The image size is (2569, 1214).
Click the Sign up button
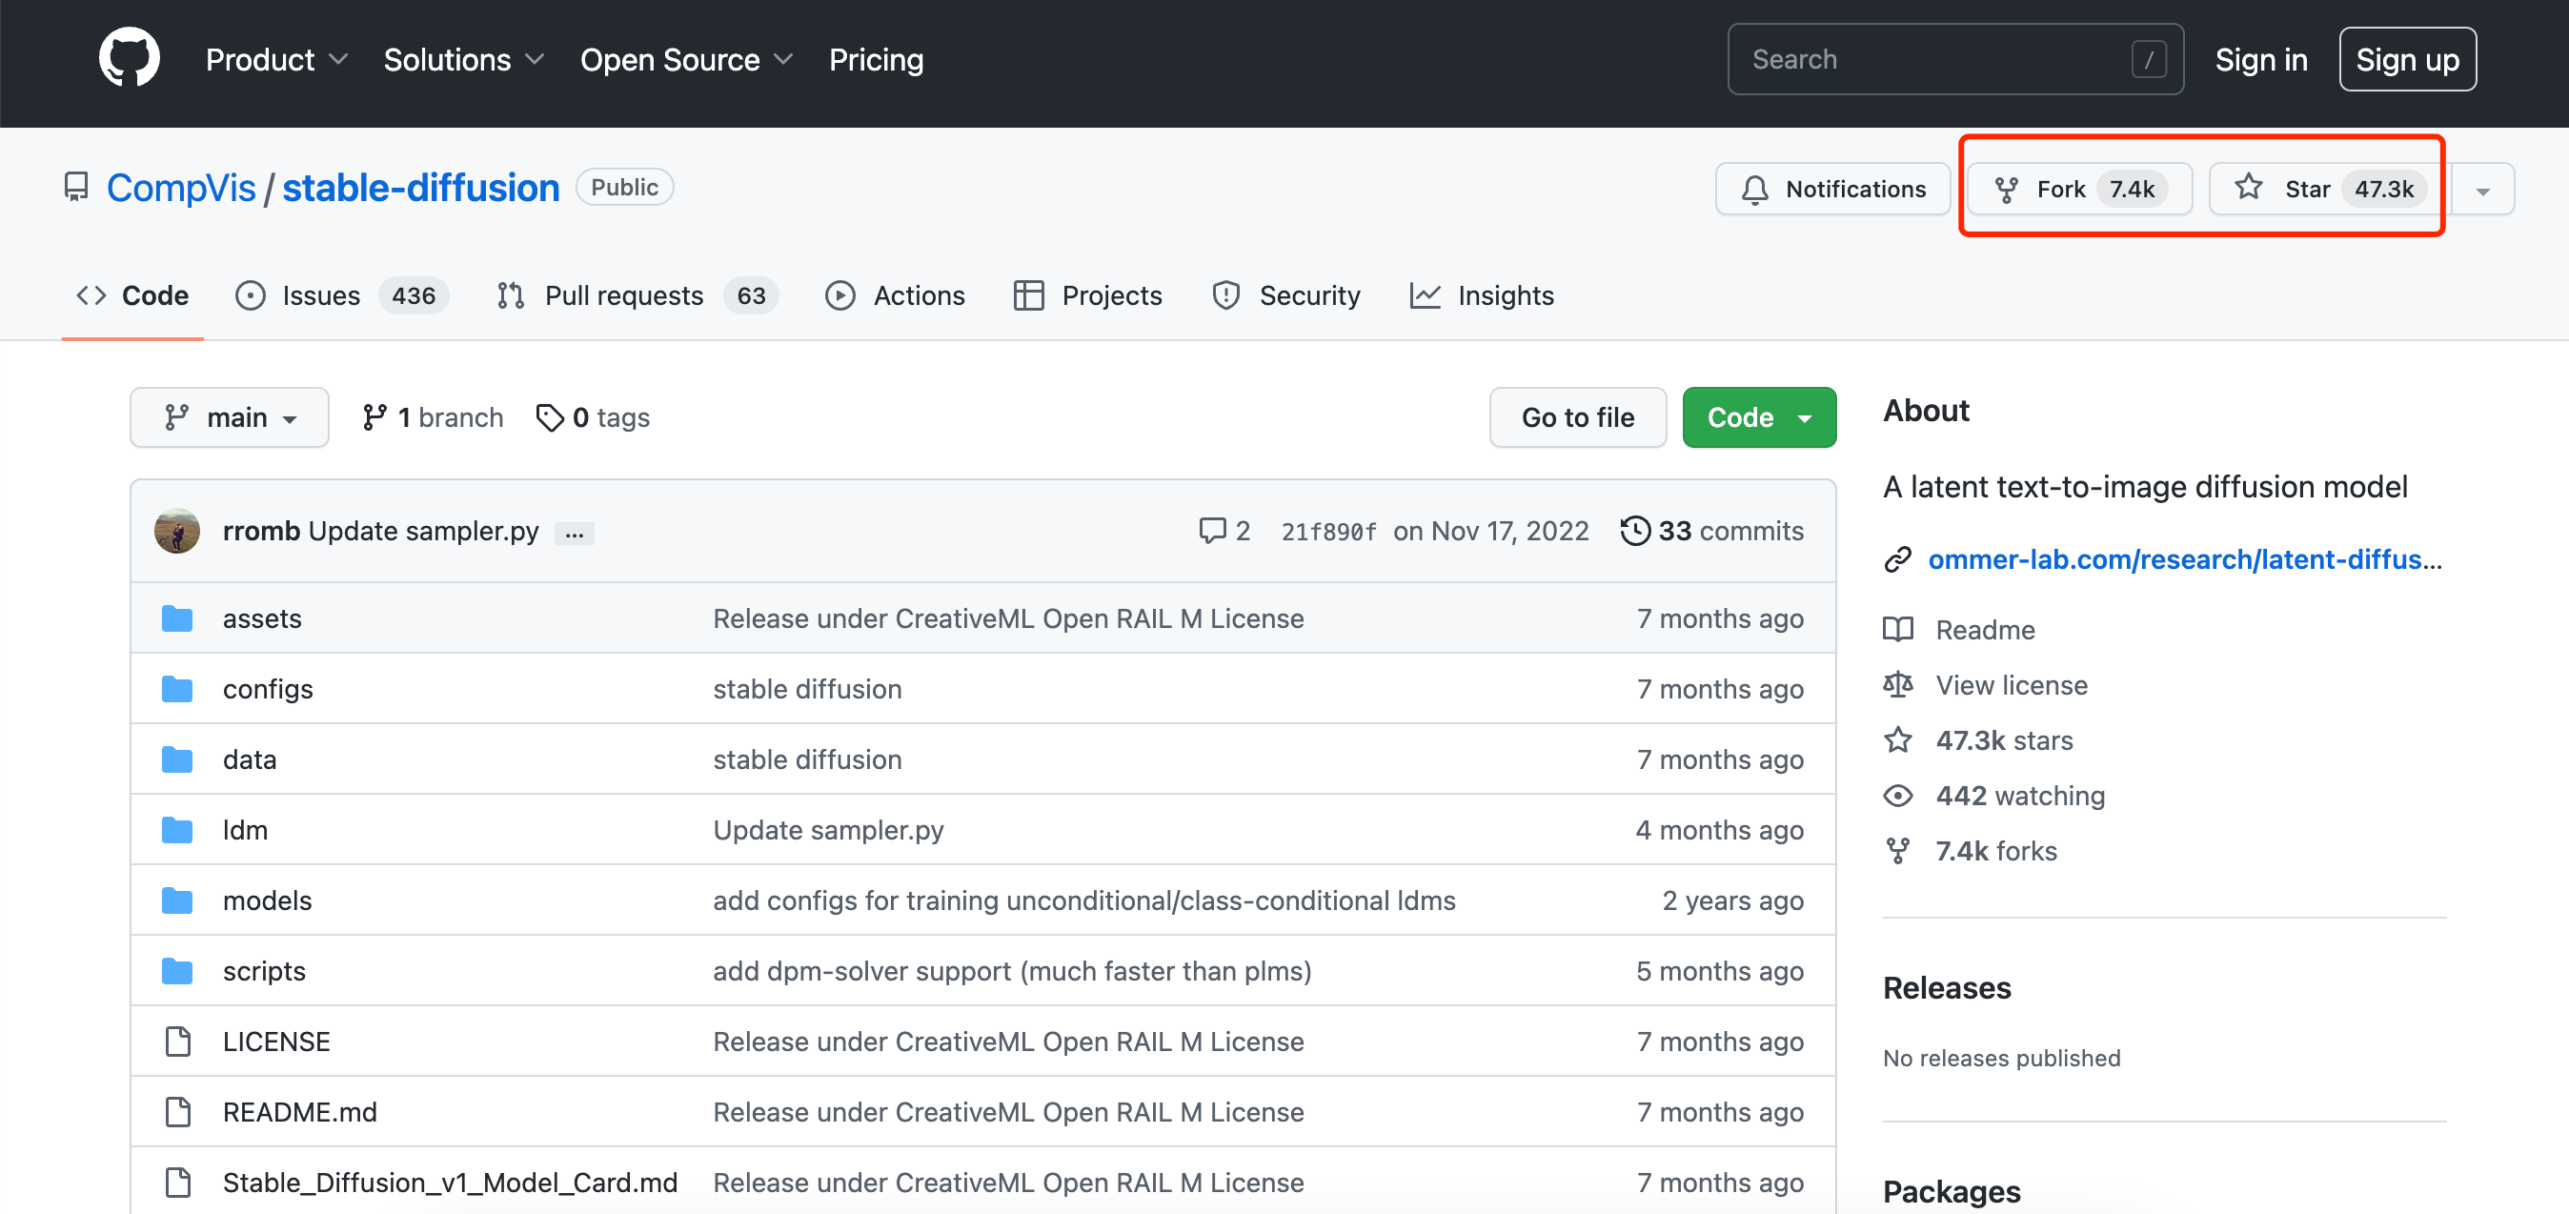tap(2406, 60)
